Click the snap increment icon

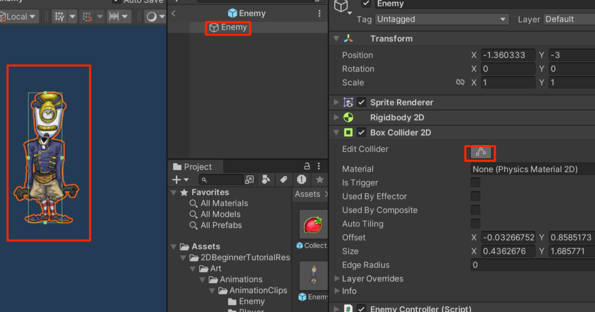(x=87, y=17)
